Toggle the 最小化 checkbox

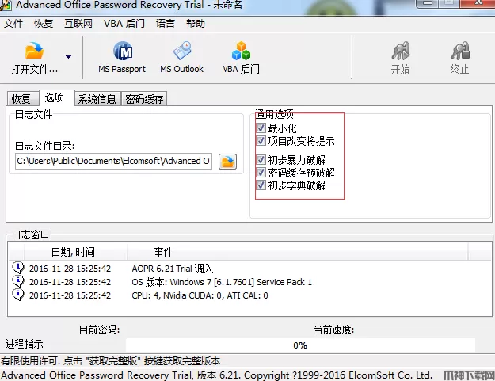click(x=261, y=128)
